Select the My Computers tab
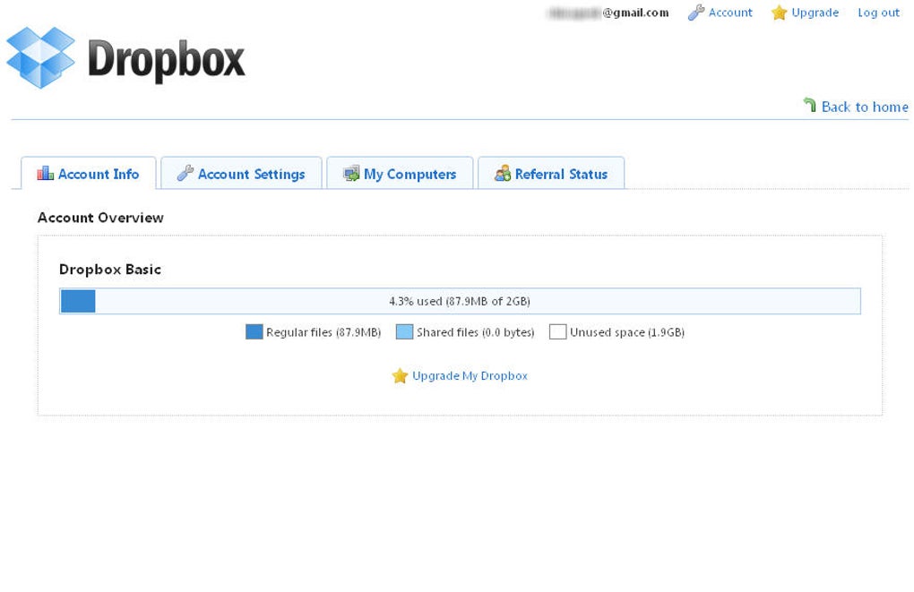The width and height of the screenshot is (914, 592). (x=400, y=173)
